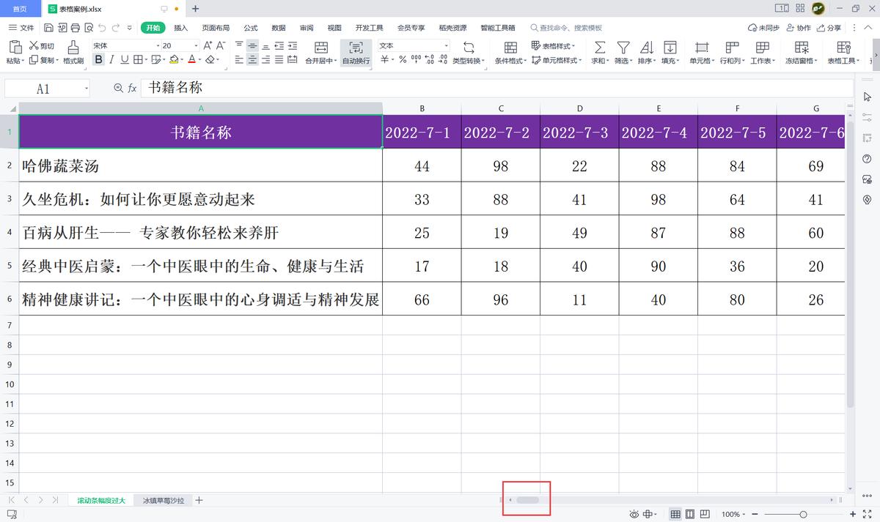Image resolution: width=880 pixels, height=522 pixels.
Task: Click the insert function fx icon
Action: click(x=131, y=87)
